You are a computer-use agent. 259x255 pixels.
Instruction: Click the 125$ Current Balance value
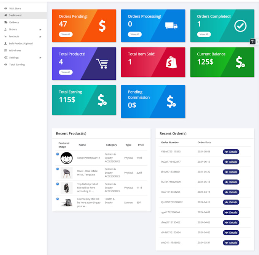[205, 62]
